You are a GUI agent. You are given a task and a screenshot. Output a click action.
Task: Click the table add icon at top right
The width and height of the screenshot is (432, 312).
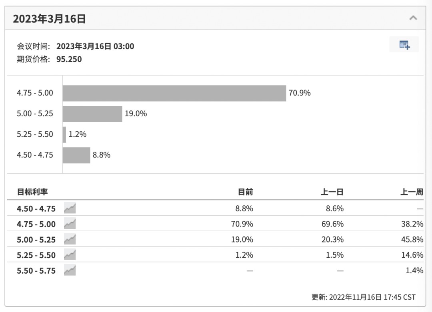click(x=404, y=45)
